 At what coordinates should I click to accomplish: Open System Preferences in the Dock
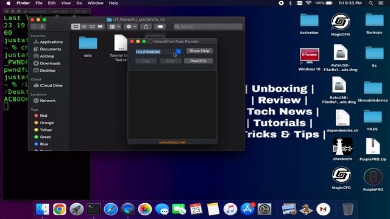point(264,209)
